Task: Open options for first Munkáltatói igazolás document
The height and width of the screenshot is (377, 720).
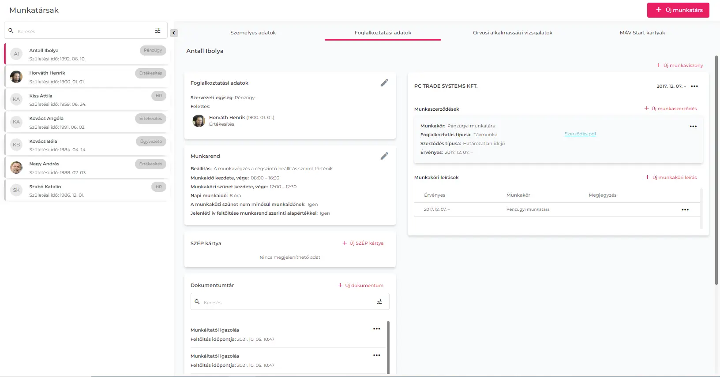Action: click(x=376, y=329)
